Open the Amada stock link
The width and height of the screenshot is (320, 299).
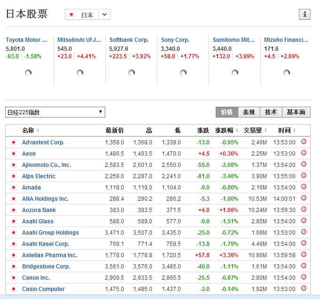[x=31, y=188]
